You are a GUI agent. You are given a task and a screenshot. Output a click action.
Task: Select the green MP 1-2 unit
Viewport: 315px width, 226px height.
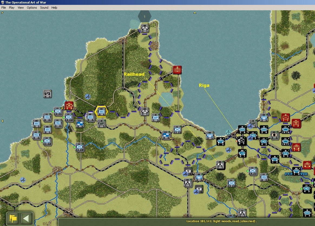(x=102, y=123)
